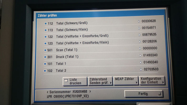Viewport: 187px width, 105px height.
Task: Click counter value 00154971
Action: 149,28
